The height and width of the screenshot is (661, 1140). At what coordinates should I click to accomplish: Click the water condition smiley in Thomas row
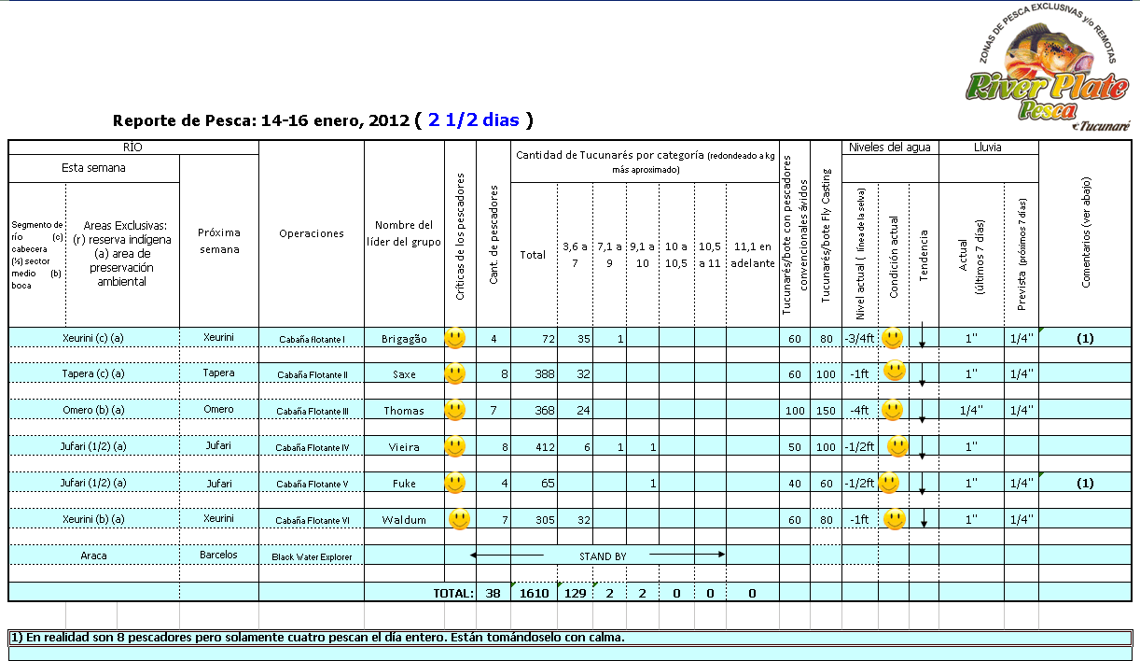892,409
